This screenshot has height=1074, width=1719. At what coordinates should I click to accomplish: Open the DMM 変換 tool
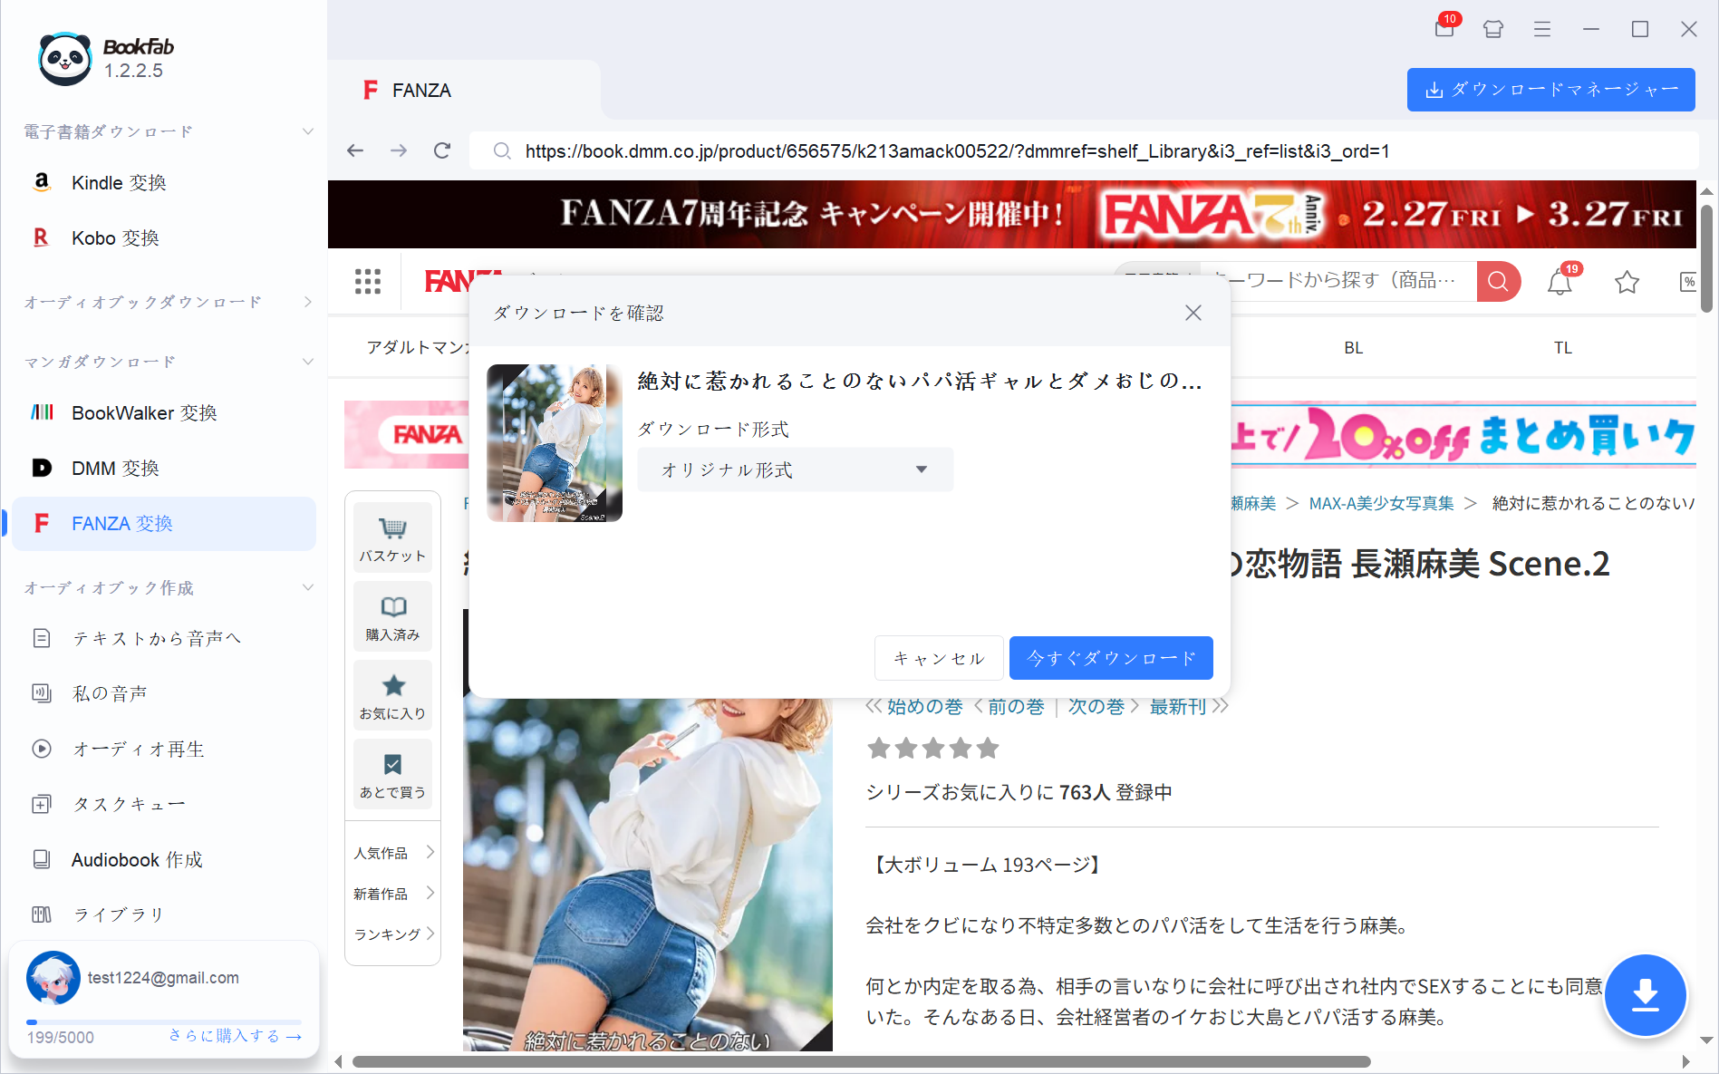[115, 468]
